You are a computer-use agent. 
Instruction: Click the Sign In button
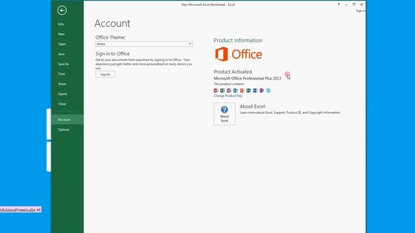tap(105, 74)
